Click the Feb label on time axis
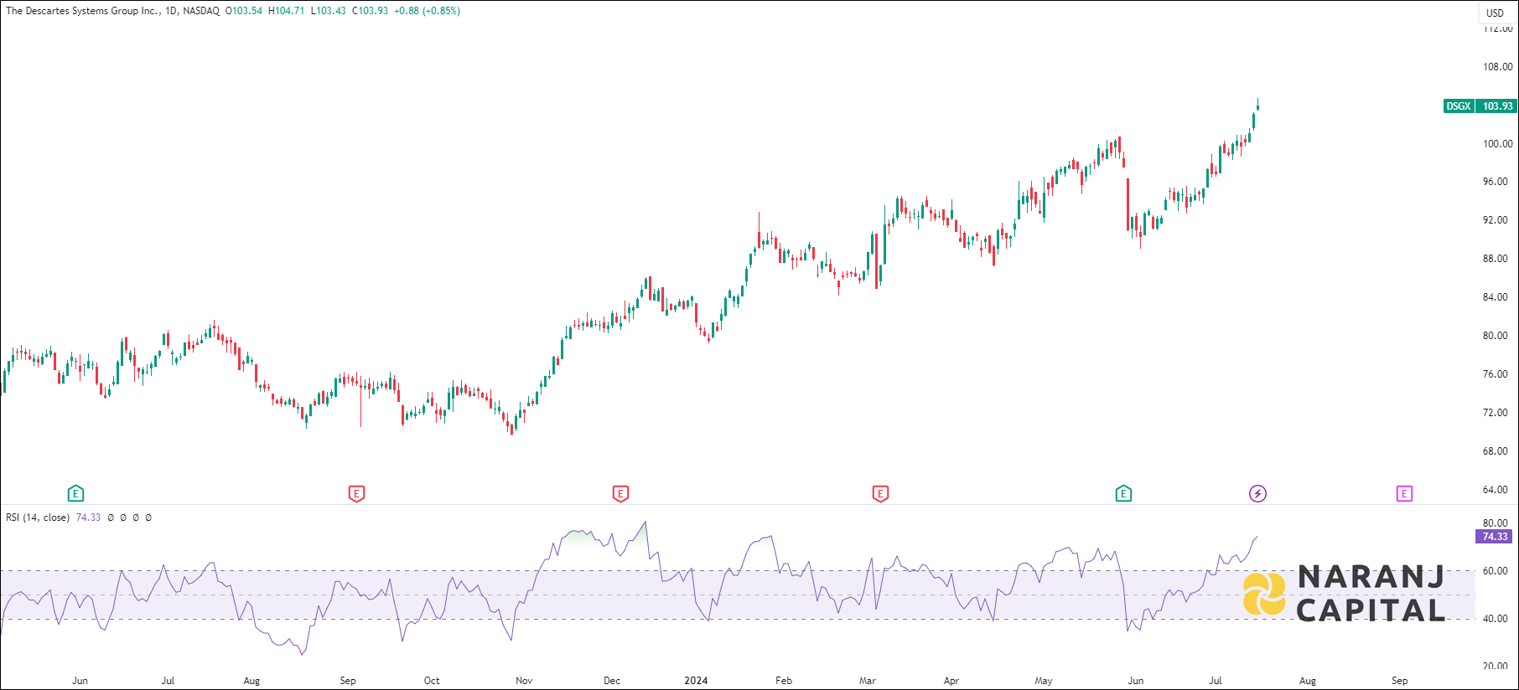Viewport: 1519px width, 690px height. 784,681
